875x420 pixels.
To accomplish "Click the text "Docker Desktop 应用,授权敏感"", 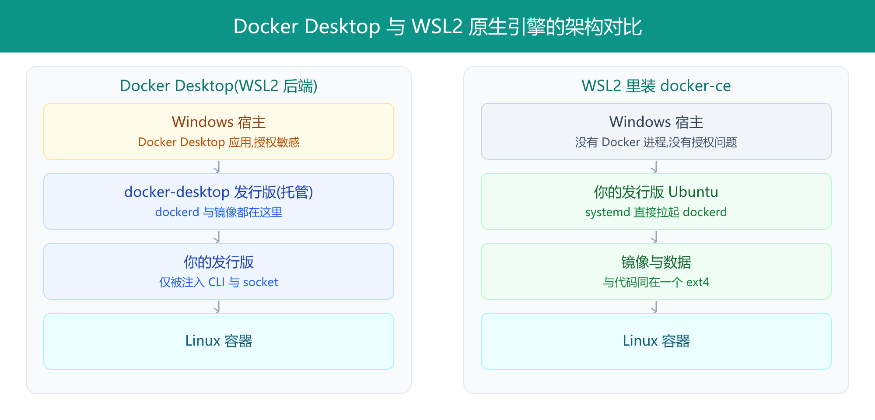I will (219, 142).
